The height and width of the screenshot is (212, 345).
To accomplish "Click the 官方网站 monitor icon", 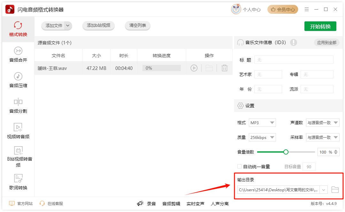I will coord(12,203).
